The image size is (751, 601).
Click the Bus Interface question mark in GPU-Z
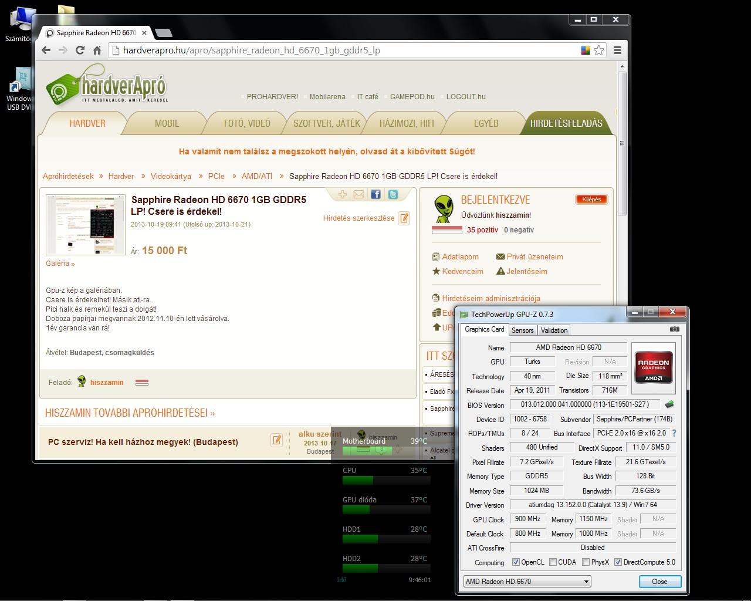coord(674,433)
